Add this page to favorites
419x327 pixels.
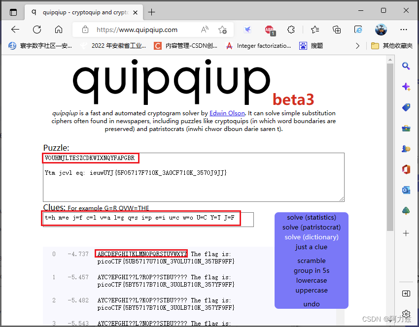tap(222, 30)
